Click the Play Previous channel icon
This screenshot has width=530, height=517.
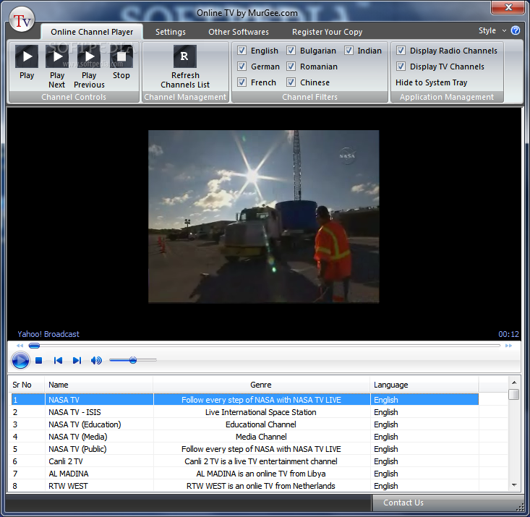click(89, 56)
